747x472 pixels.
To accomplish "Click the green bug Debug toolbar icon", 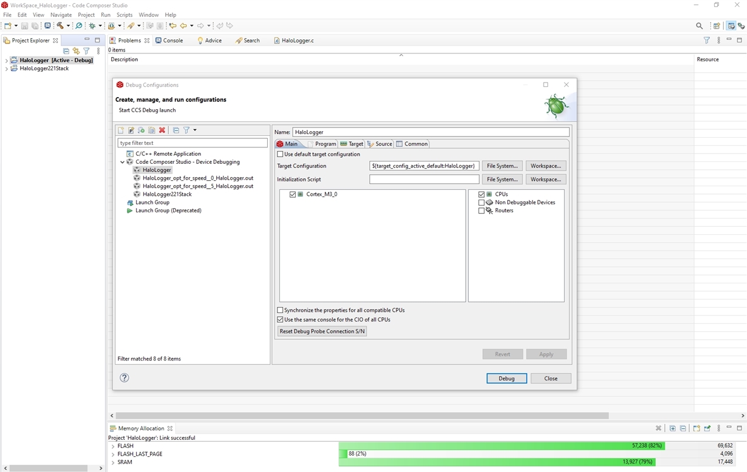I will pyautogui.click(x=92, y=25).
